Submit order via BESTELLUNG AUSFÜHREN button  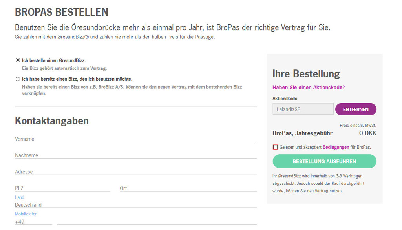pos(325,161)
